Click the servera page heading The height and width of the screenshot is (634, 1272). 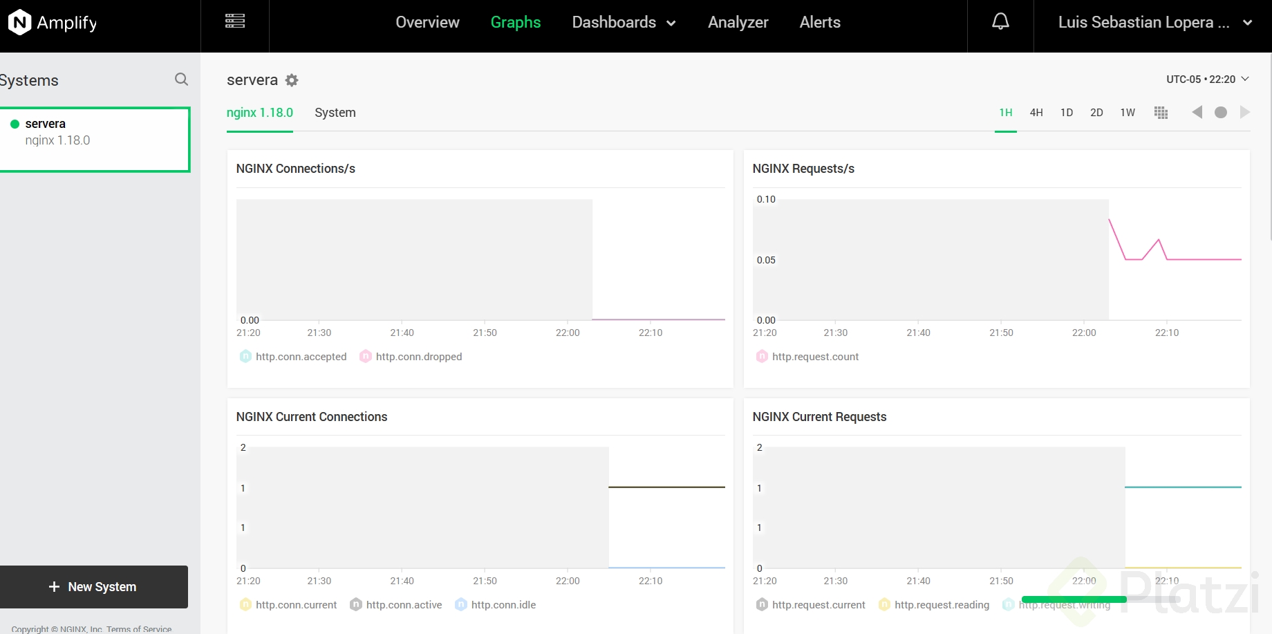[252, 80]
